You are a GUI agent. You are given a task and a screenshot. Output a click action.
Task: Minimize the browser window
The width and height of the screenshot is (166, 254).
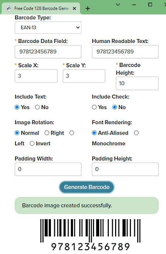pos(134,4)
